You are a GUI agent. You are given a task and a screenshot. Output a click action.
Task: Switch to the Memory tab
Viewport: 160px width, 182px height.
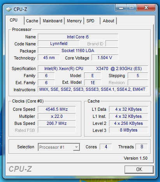pos(74,21)
